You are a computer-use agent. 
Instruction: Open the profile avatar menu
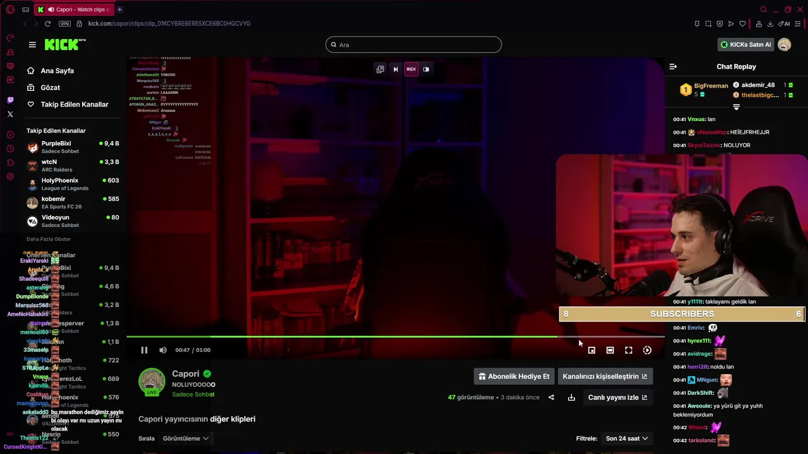784,45
